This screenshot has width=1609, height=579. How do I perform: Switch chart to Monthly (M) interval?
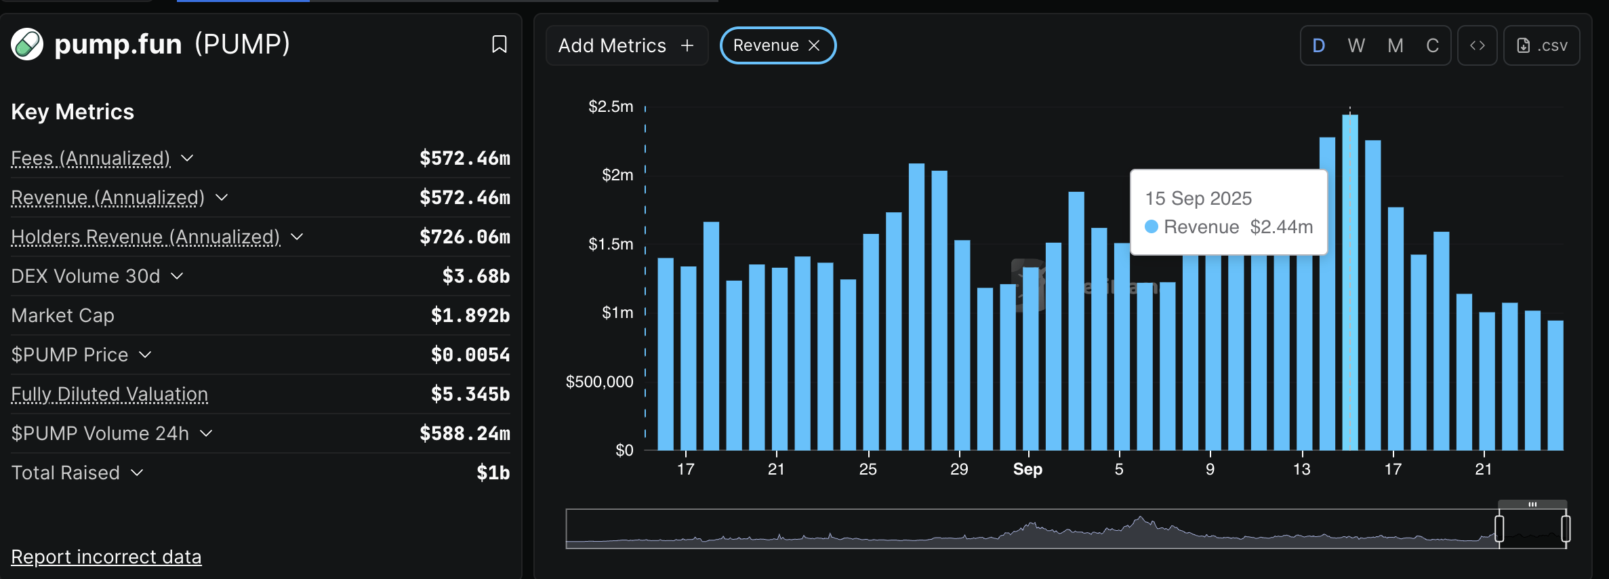[1395, 45]
